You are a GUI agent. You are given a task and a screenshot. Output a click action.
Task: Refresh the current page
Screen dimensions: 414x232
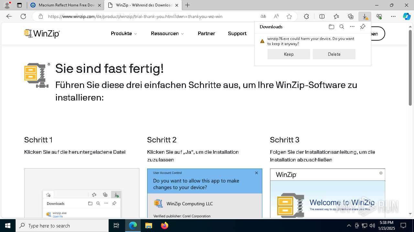tap(23, 16)
